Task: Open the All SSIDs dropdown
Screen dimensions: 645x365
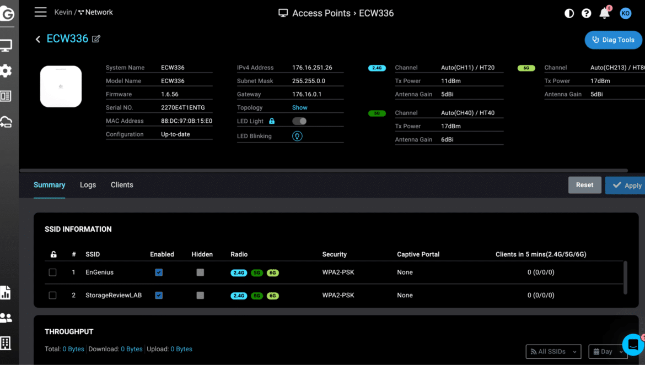Action: coord(553,351)
